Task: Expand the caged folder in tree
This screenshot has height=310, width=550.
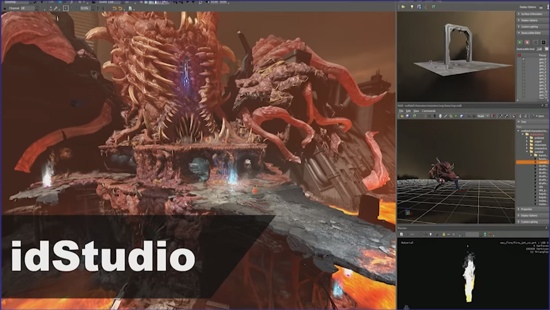Action: pos(527,141)
